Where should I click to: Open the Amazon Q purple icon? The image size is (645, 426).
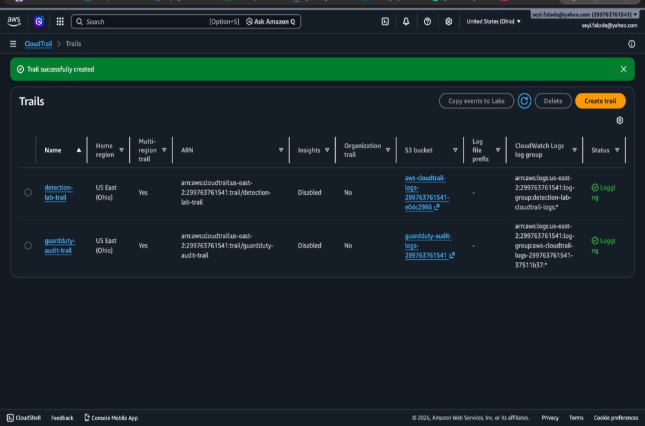pos(39,21)
